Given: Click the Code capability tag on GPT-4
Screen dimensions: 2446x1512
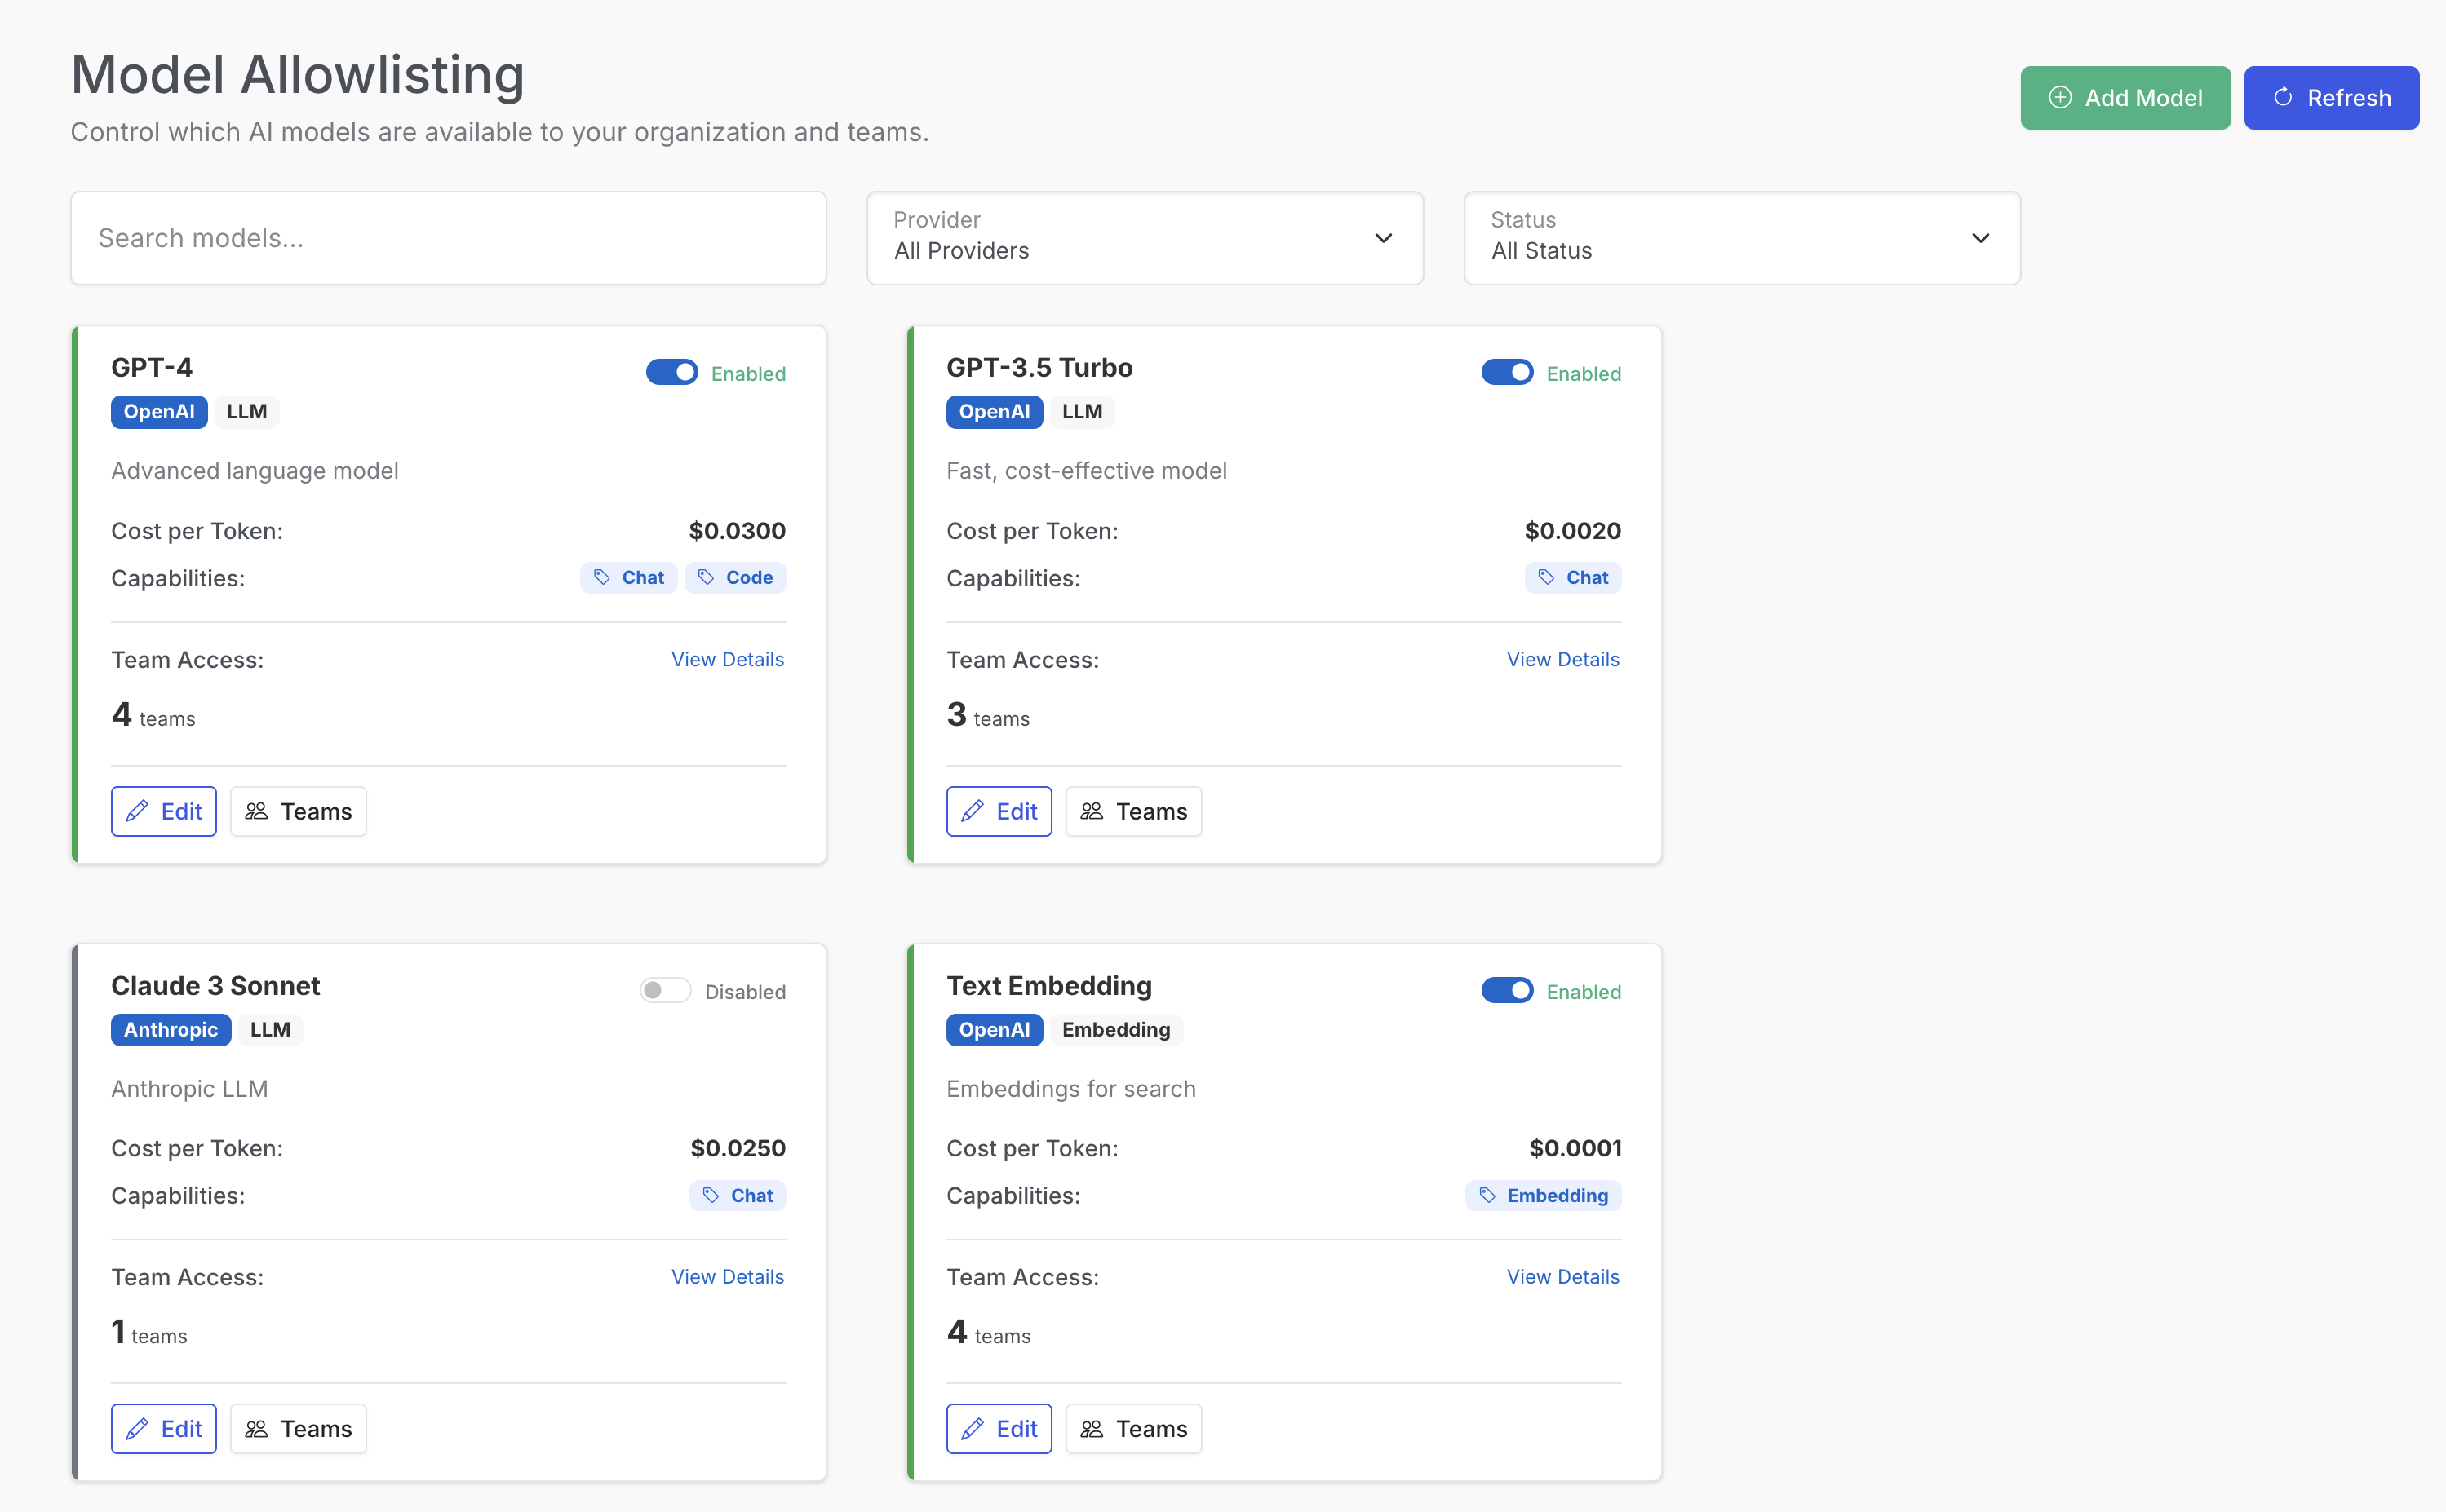Looking at the screenshot, I should pyautogui.click(x=735, y=578).
